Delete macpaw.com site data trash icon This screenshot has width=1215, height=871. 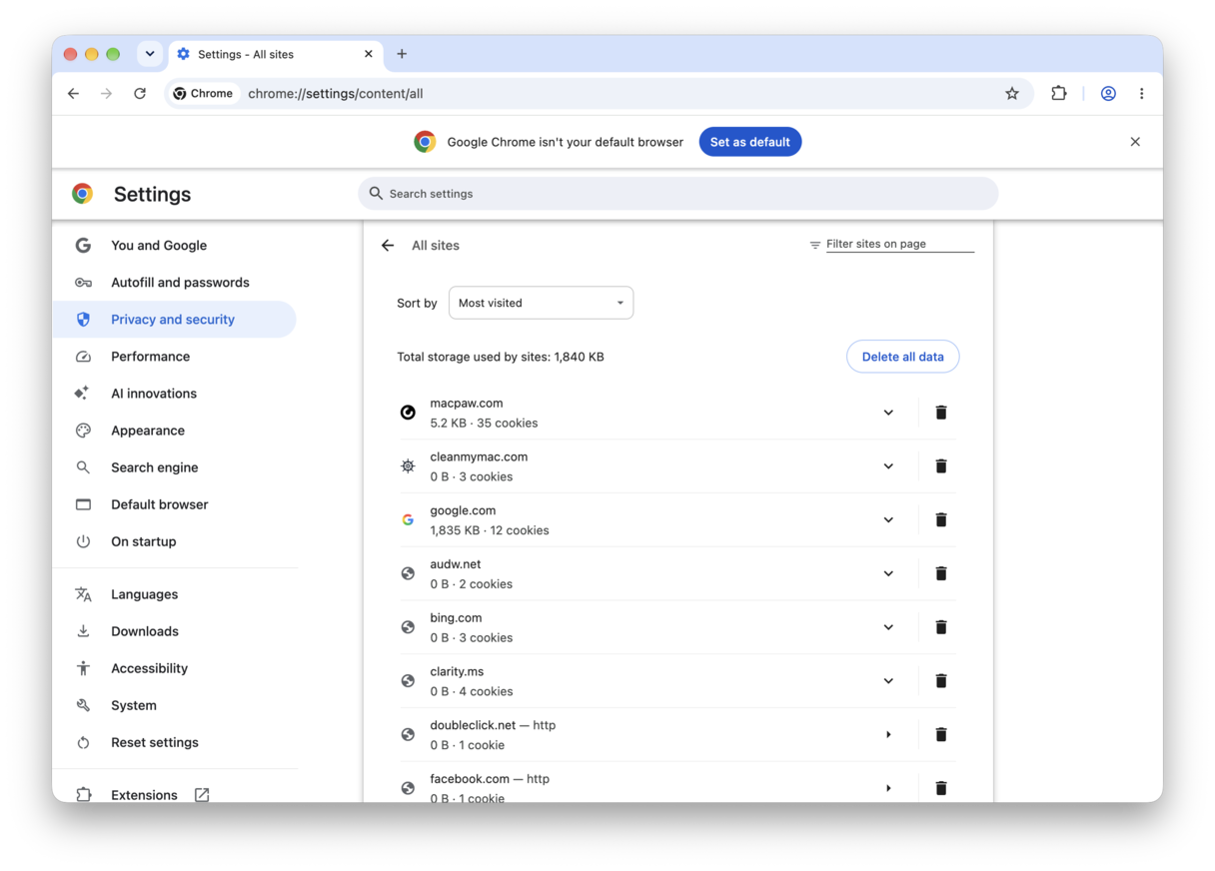click(x=940, y=413)
